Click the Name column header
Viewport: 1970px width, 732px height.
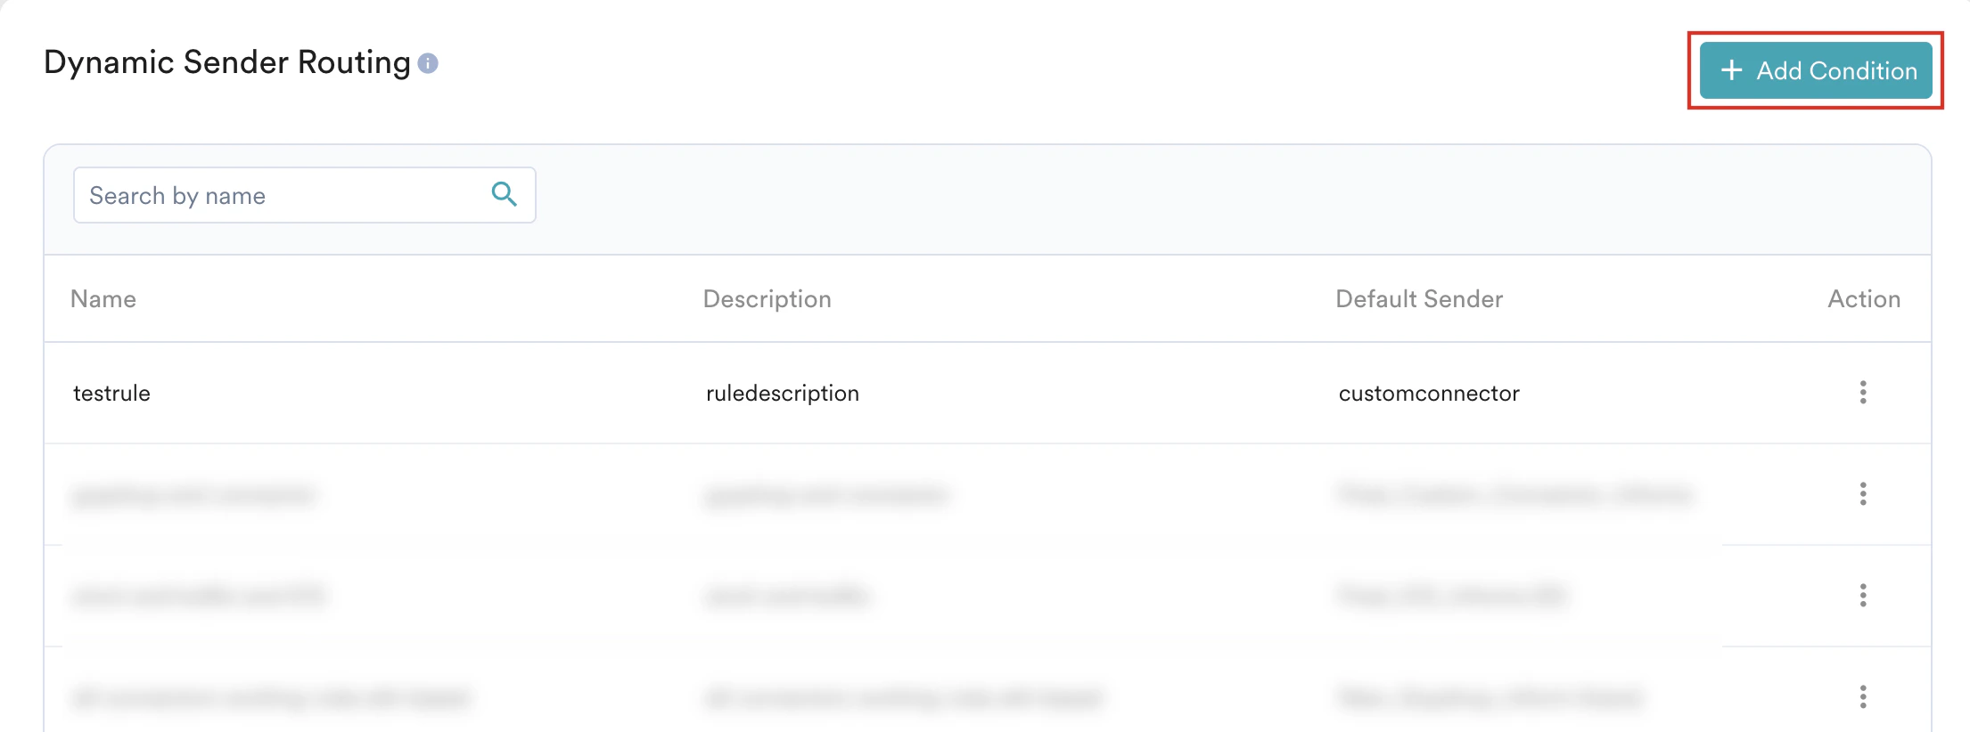[x=103, y=299]
